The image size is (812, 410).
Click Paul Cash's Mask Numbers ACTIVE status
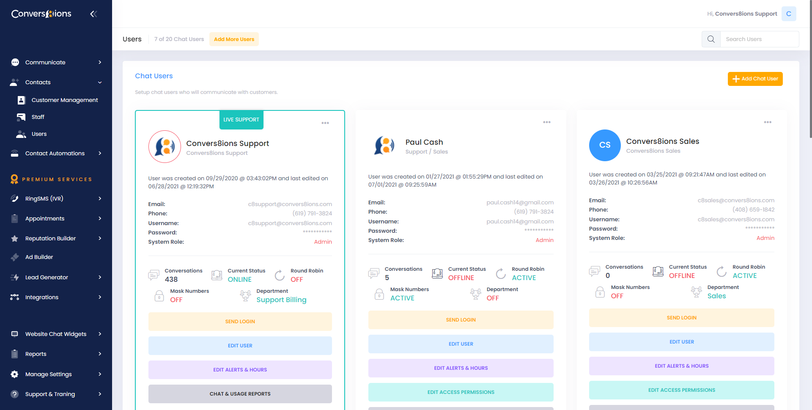point(402,298)
